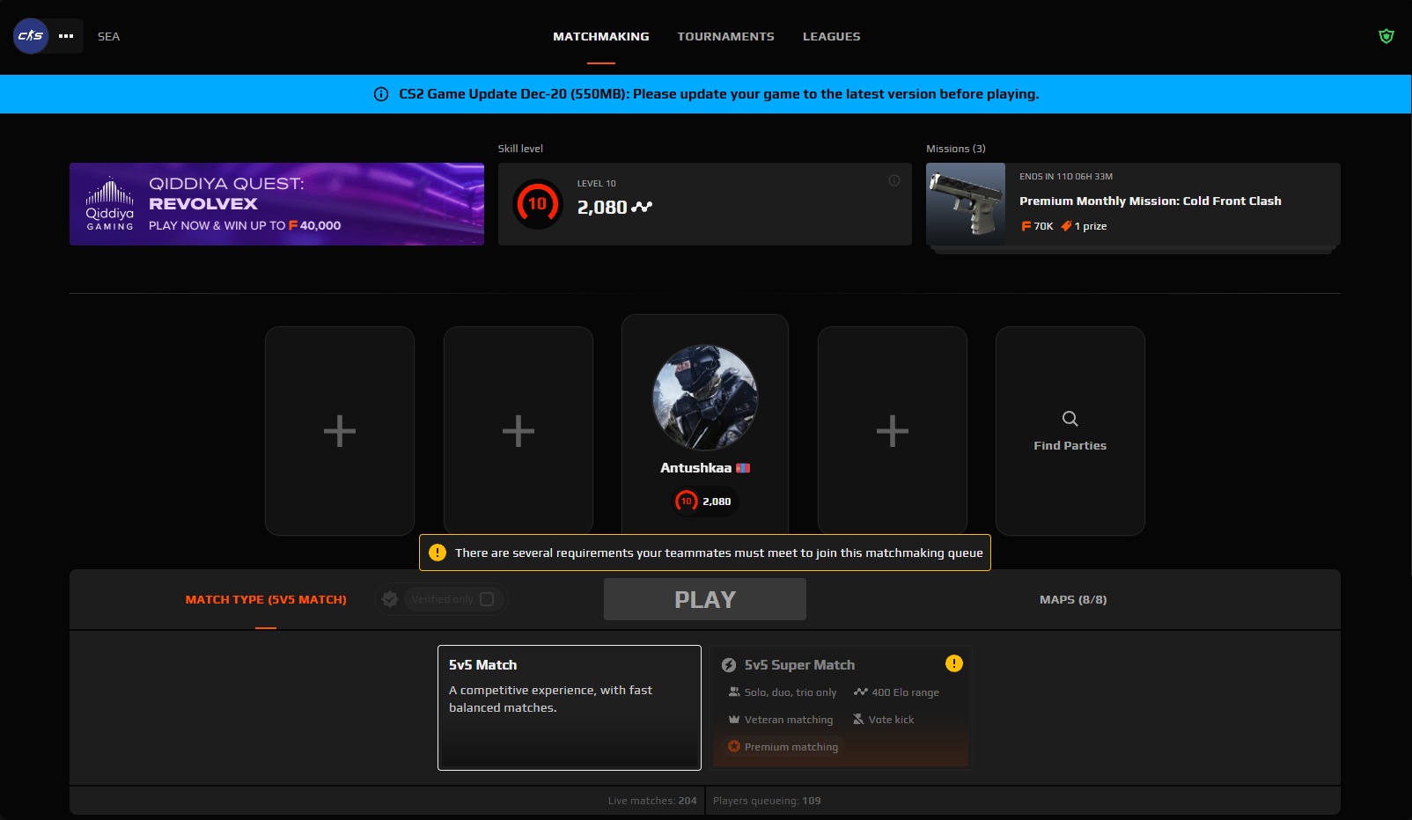Viewport: 1412px width, 820px height.
Task: Click the verified badge icon near Verified only
Action: [x=390, y=599]
